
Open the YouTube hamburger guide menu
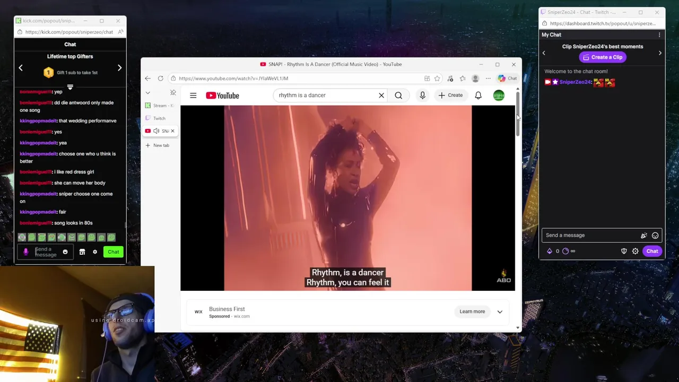point(193,95)
